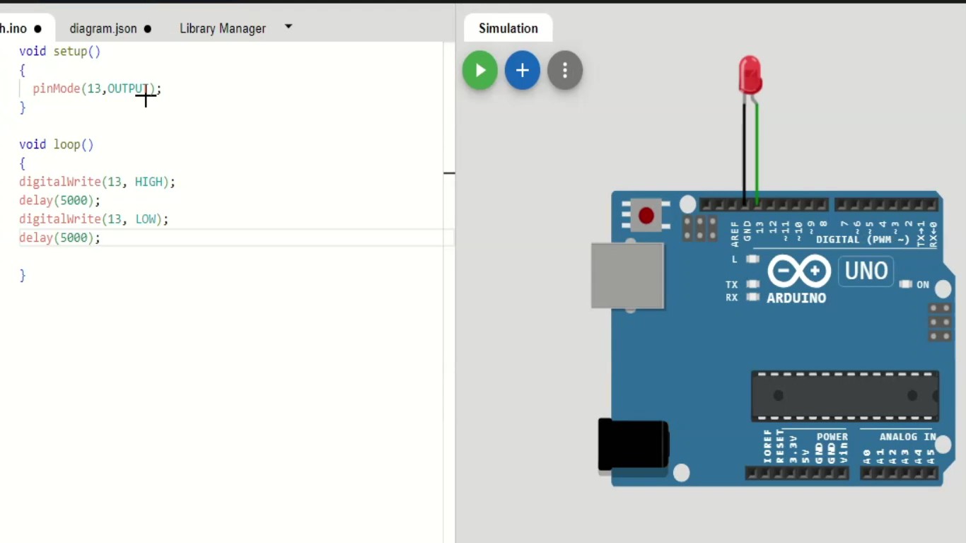Click the L indicator LED on board
Viewport: 966px width, 543px height.
pyautogui.click(x=752, y=259)
